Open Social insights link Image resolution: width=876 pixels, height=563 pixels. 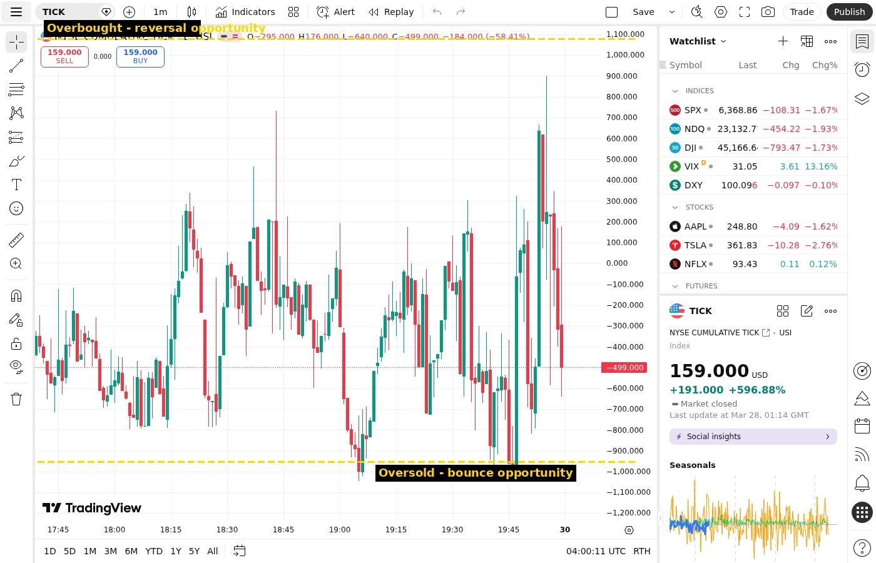tap(753, 437)
